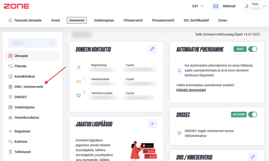This screenshot has width=269, height=161.
Task: Open the Webmail envelope icon
Action: pyautogui.click(x=215, y=6)
